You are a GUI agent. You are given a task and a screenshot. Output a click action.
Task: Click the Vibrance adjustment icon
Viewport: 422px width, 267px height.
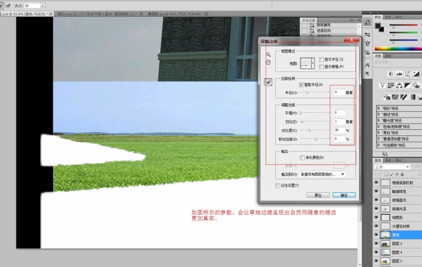[x=382, y=85]
